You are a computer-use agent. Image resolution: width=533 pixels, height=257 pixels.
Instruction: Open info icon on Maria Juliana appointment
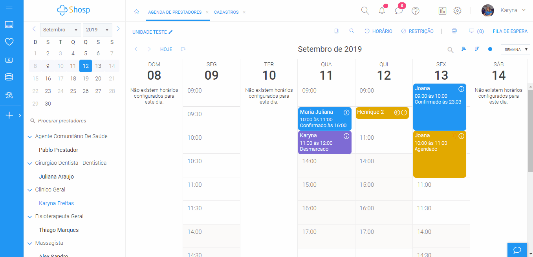(346, 113)
